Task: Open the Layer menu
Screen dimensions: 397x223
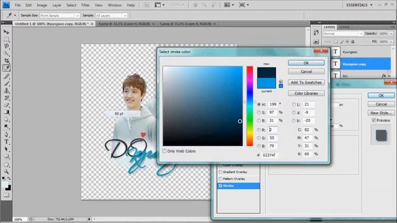Action: (56, 5)
